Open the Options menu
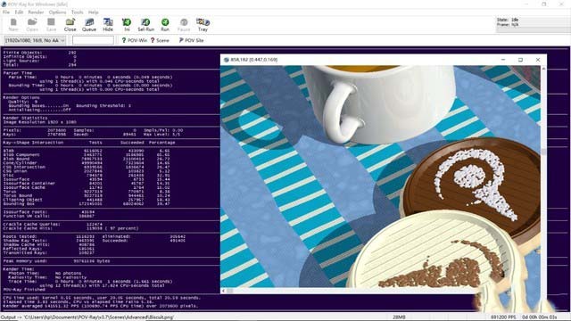Image resolution: width=571 pixels, height=321 pixels. click(57, 12)
